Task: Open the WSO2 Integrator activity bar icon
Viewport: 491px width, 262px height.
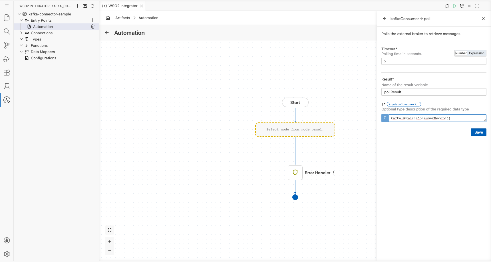Action: tap(7, 100)
